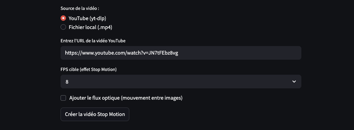Click the 'Source de la vidéo :' heading
This screenshot has width=354, height=130.
pos(80,8)
